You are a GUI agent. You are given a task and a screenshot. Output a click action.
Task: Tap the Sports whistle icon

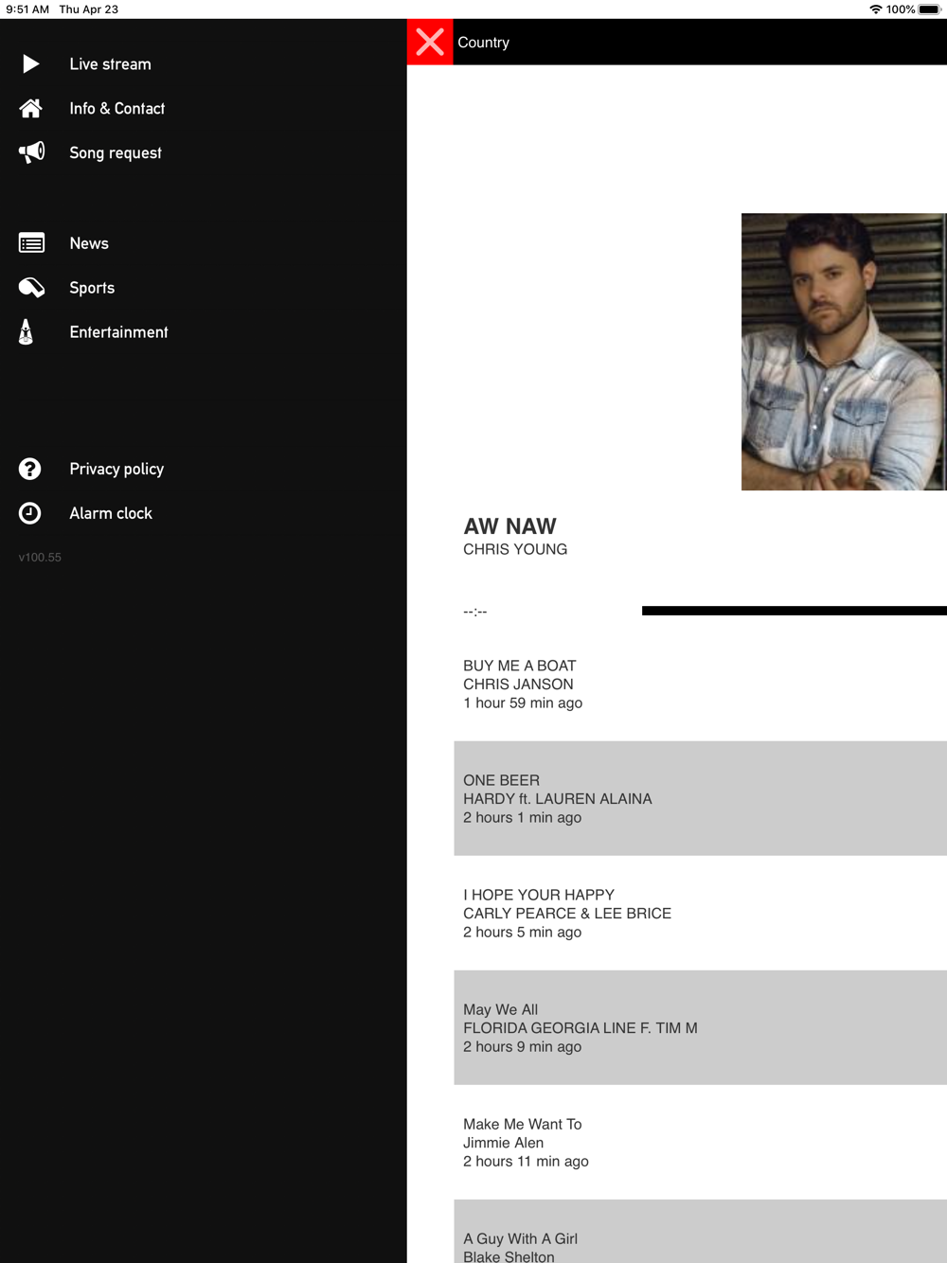(x=31, y=288)
